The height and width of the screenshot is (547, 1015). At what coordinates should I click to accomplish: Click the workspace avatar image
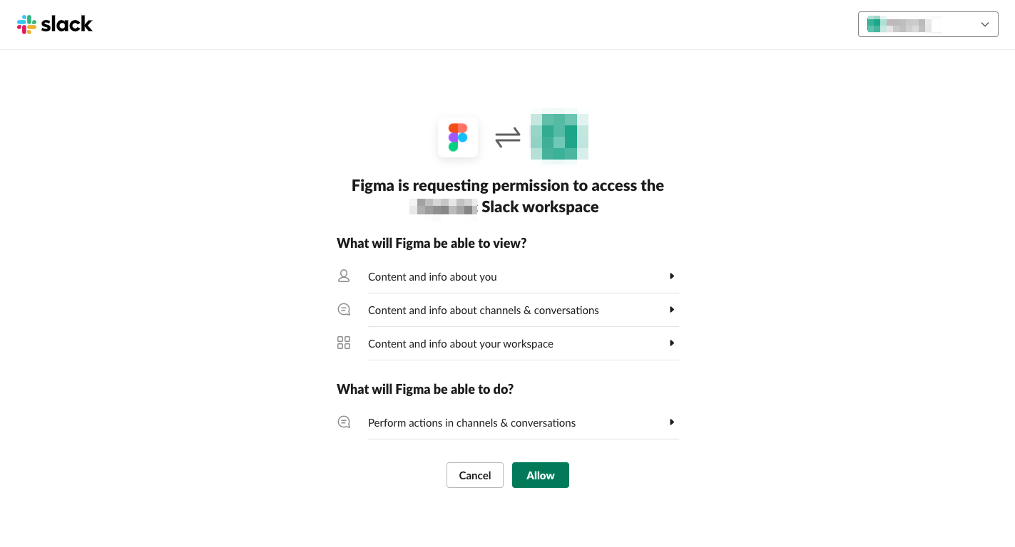click(x=558, y=135)
